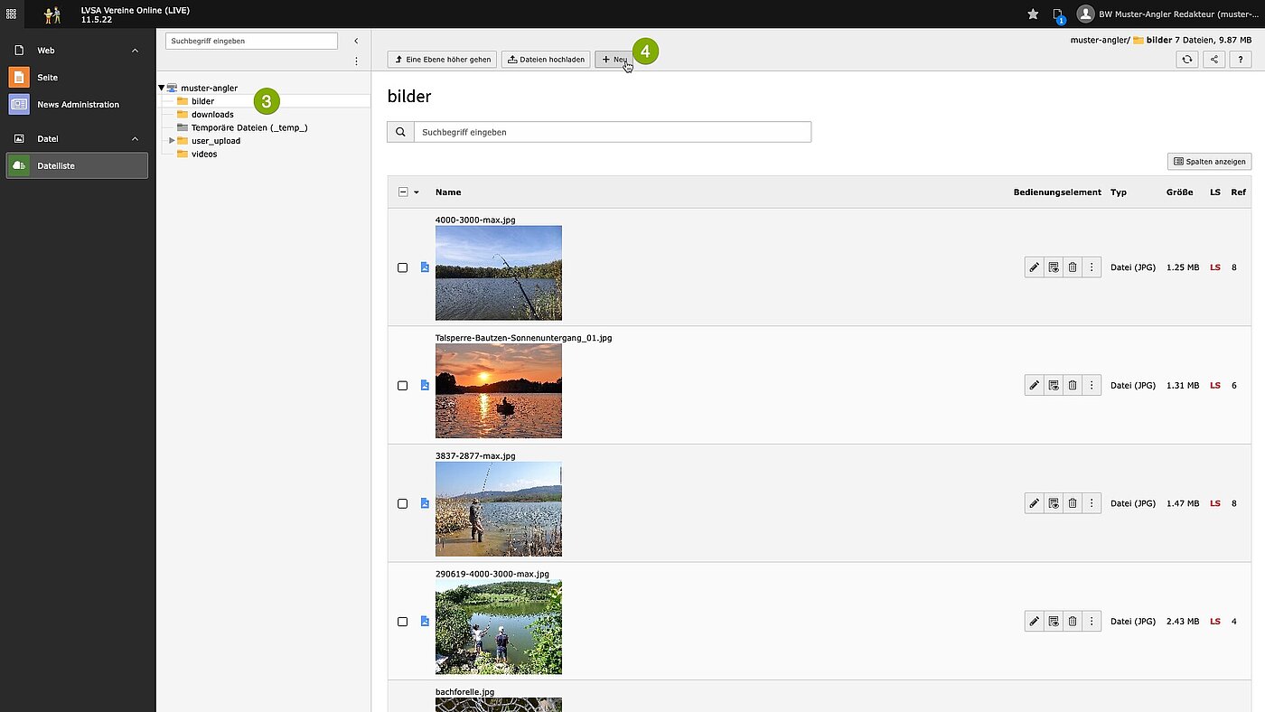Open thumbnail of 4000-3000-max.jpg
The width and height of the screenshot is (1265, 712).
[x=499, y=273]
